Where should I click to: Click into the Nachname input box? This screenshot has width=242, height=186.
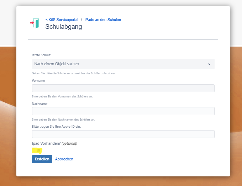pyautogui.click(x=123, y=111)
